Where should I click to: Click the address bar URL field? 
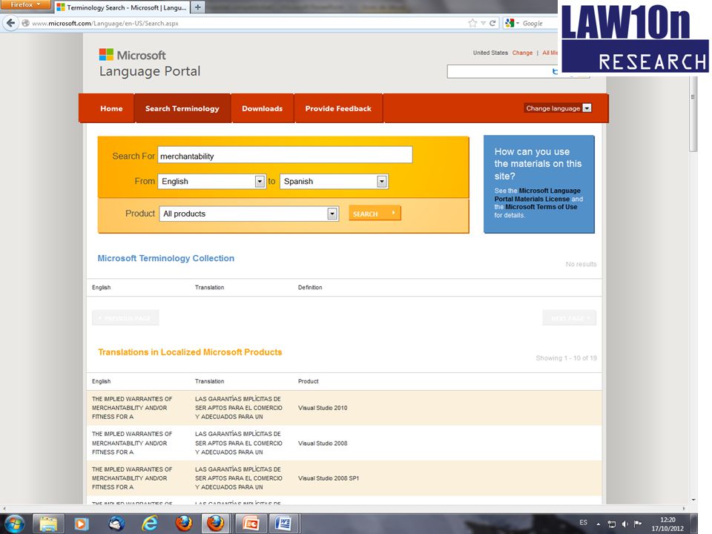click(x=245, y=23)
